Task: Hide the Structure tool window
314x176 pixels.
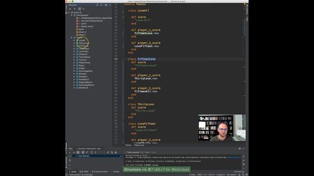Action: [x=110, y=5]
